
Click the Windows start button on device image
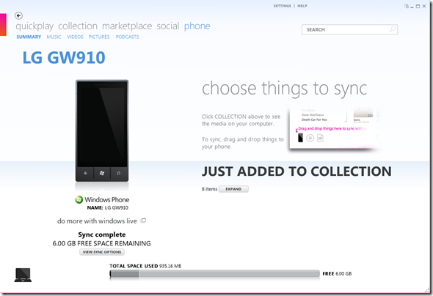click(x=102, y=173)
